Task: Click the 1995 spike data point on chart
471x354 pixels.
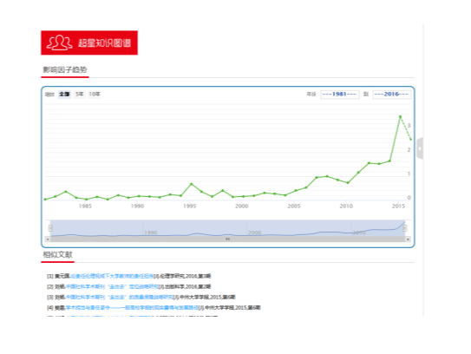Action: 192,184
